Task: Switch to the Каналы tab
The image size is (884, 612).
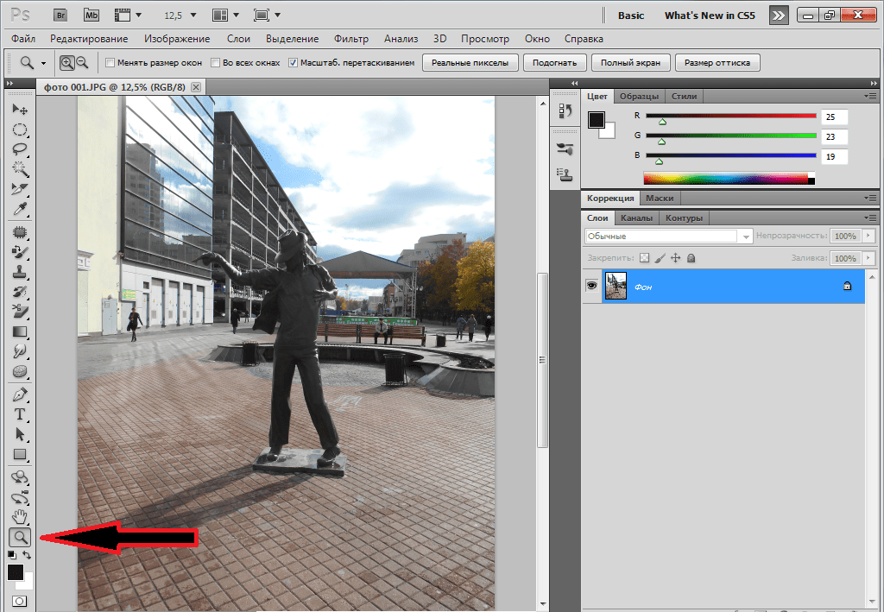Action: (x=636, y=218)
